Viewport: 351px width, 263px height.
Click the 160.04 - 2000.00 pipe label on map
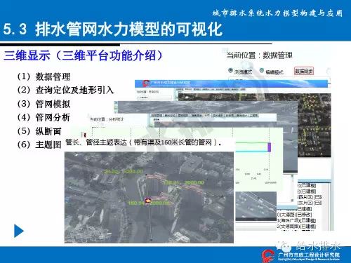[x=149, y=203]
